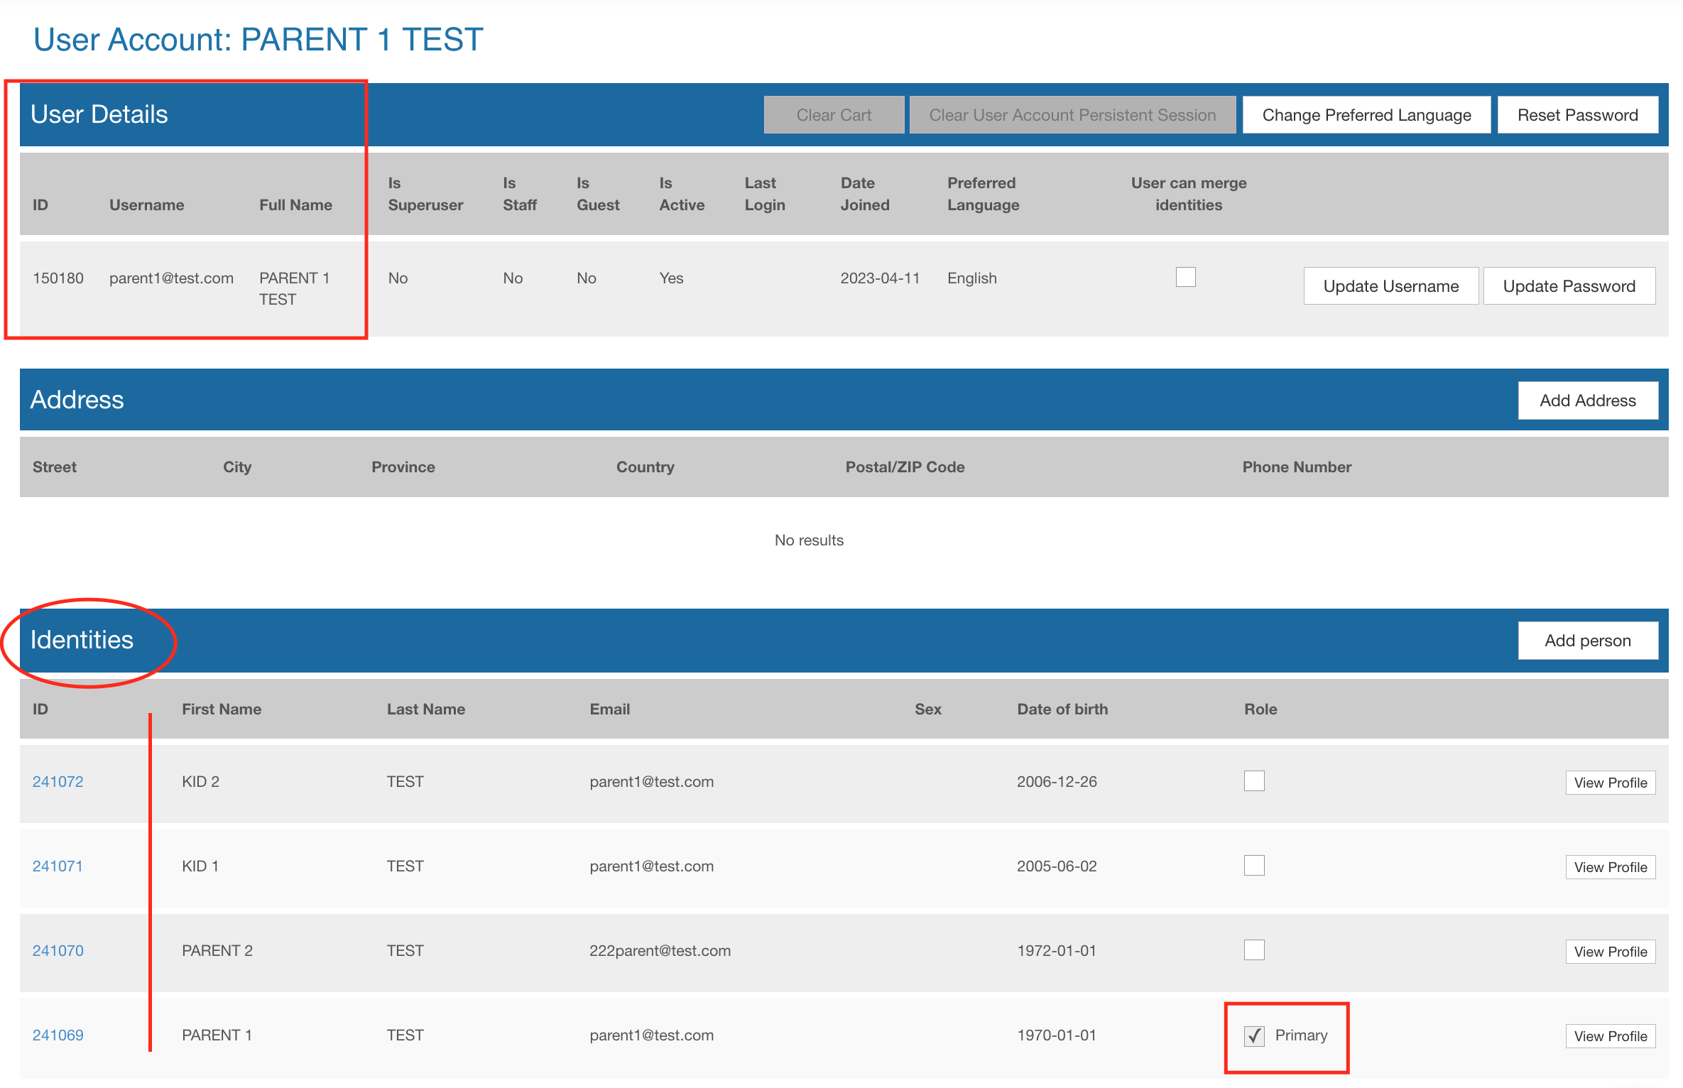This screenshot has width=1683, height=1088.
Task: View Profile for PARENT 1
Action: (x=1610, y=1036)
